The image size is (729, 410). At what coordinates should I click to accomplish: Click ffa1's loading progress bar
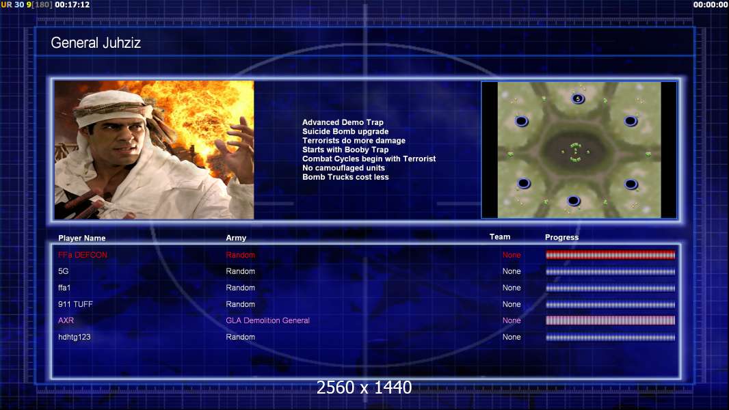611,288
